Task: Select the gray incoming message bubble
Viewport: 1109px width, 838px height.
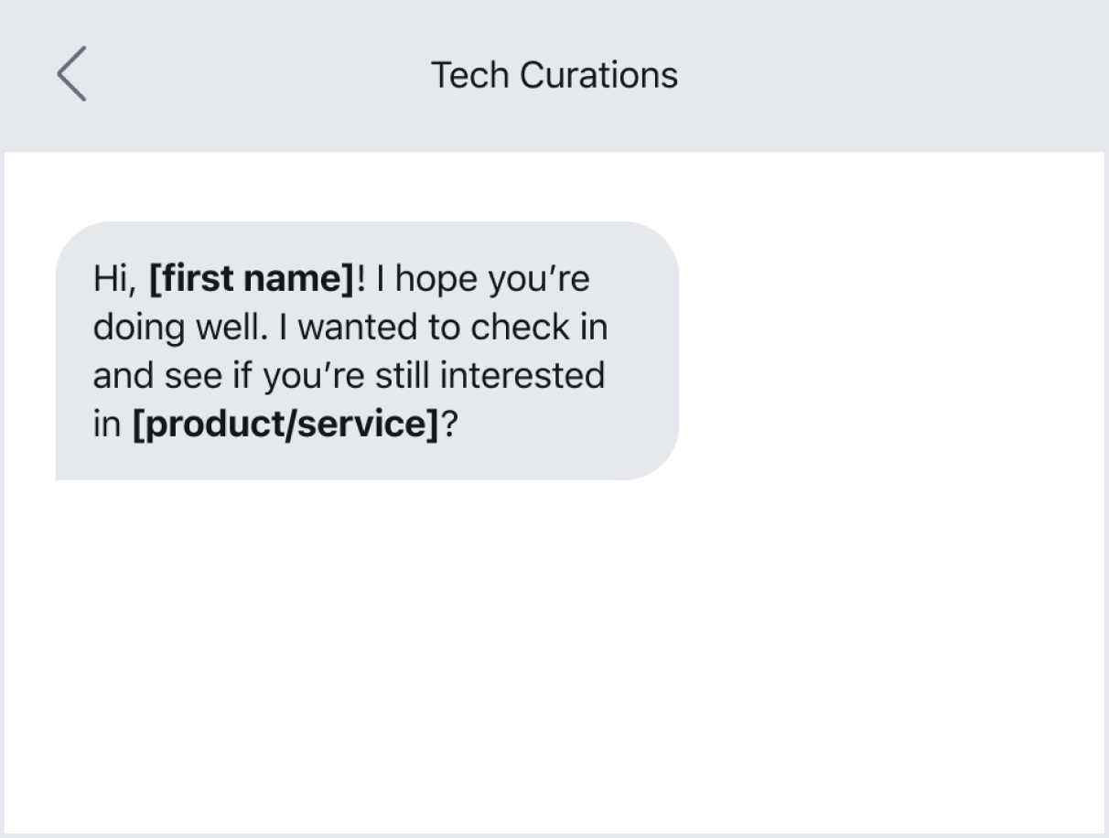Action: click(366, 352)
